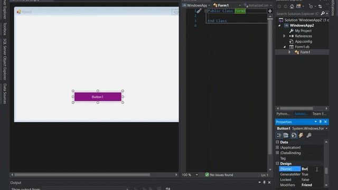Click the Search Solution Explorer field

pyautogui.click(x=297, y=14)
